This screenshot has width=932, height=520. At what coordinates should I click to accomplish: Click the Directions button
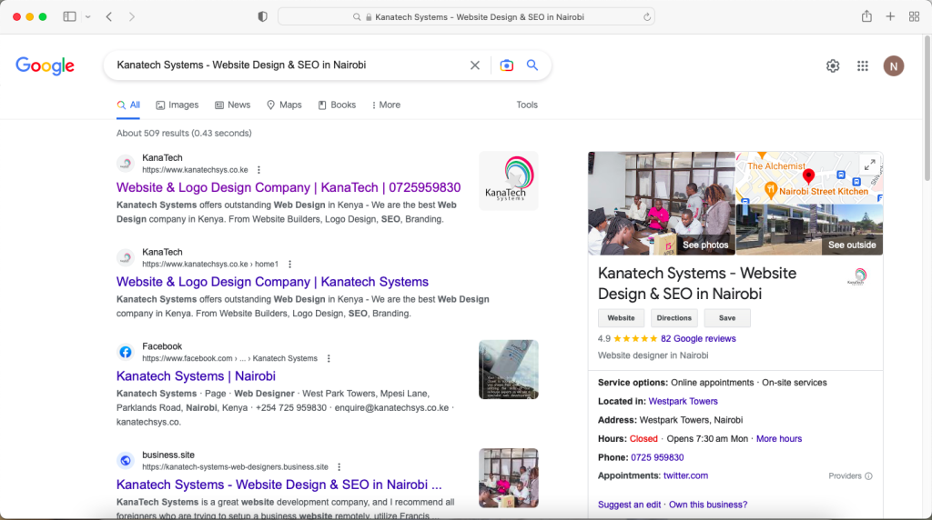(674, 318)
